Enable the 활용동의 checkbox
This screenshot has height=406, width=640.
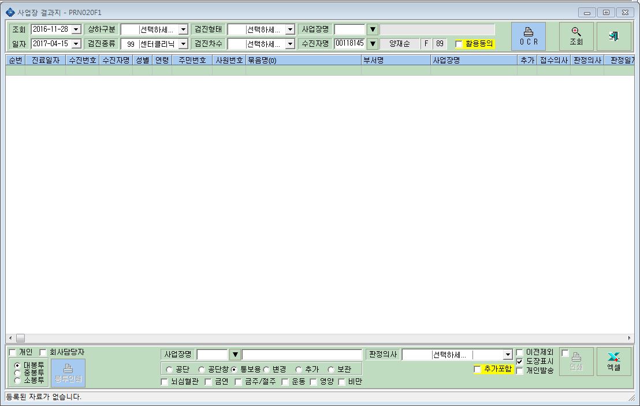coord(459,44)
